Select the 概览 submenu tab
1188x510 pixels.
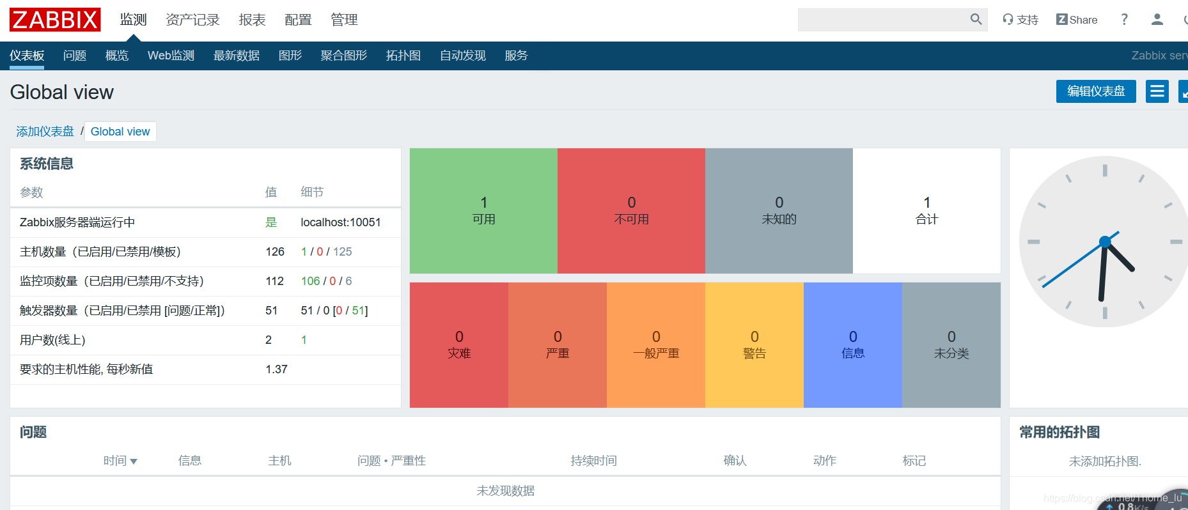[117, 56]
